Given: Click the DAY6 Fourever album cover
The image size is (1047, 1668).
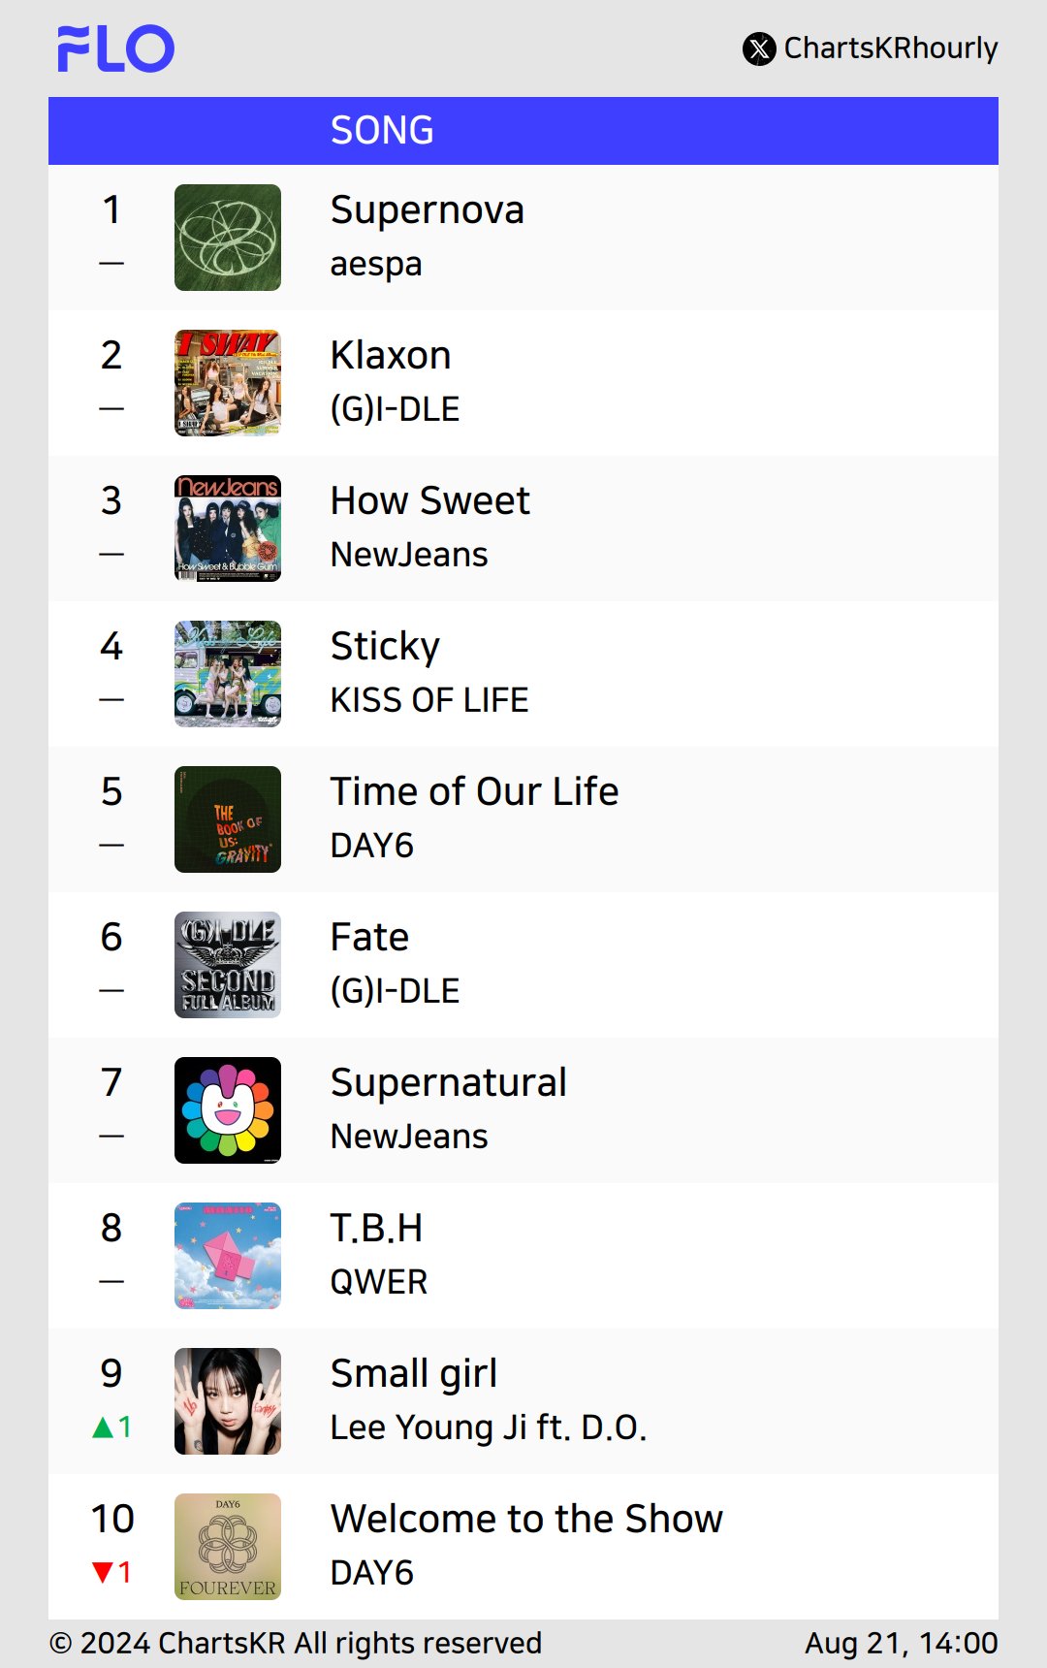Looking at the screenshot, I should [228, 1547].
